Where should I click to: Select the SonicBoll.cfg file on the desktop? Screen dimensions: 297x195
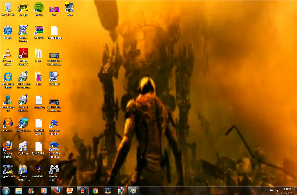click(54, 32)
